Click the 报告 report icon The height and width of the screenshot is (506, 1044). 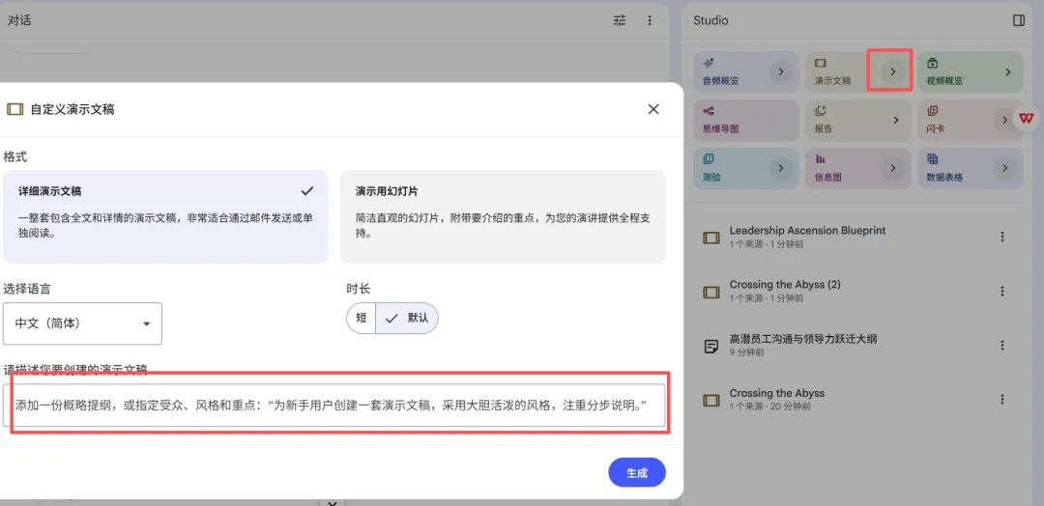pyautogui.click(x=821, y=111)
